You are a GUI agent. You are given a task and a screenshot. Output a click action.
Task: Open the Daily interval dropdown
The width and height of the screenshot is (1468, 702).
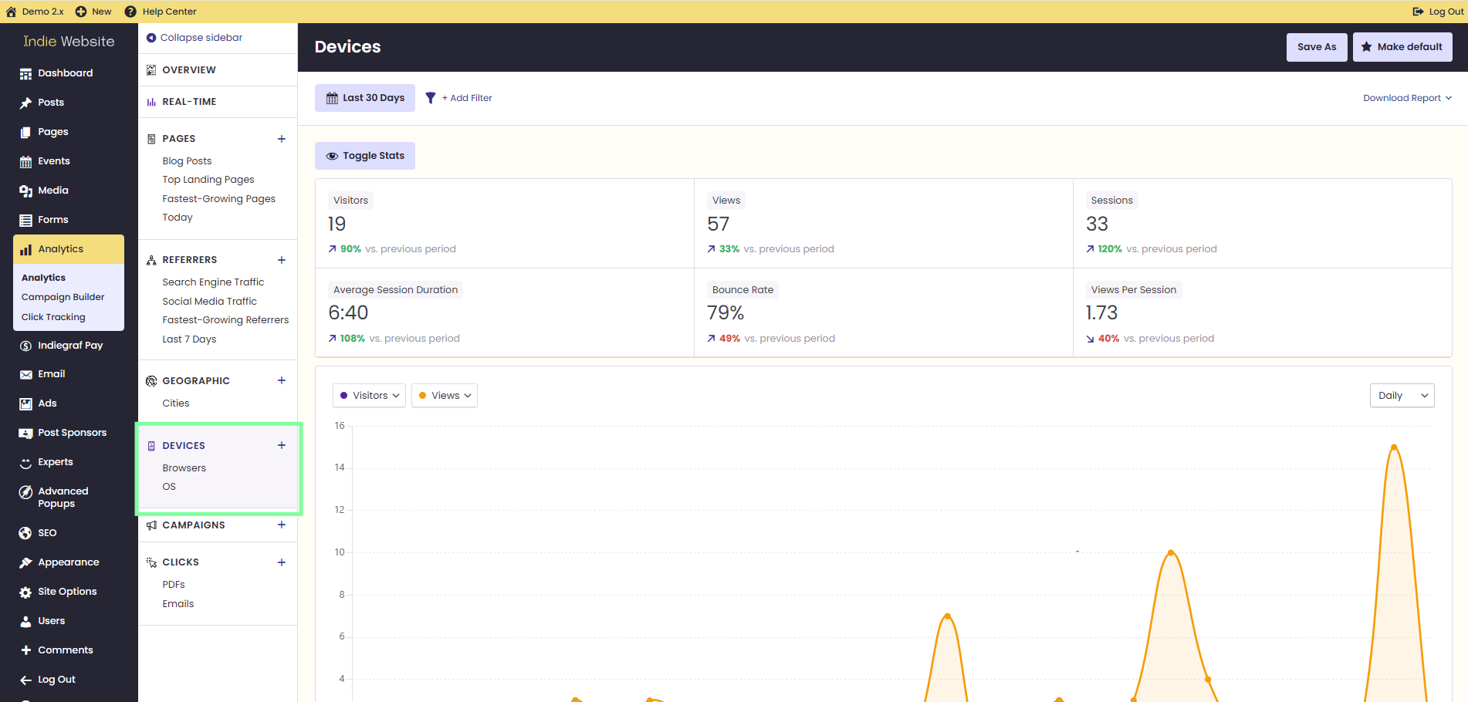(x=1402, y=396)
